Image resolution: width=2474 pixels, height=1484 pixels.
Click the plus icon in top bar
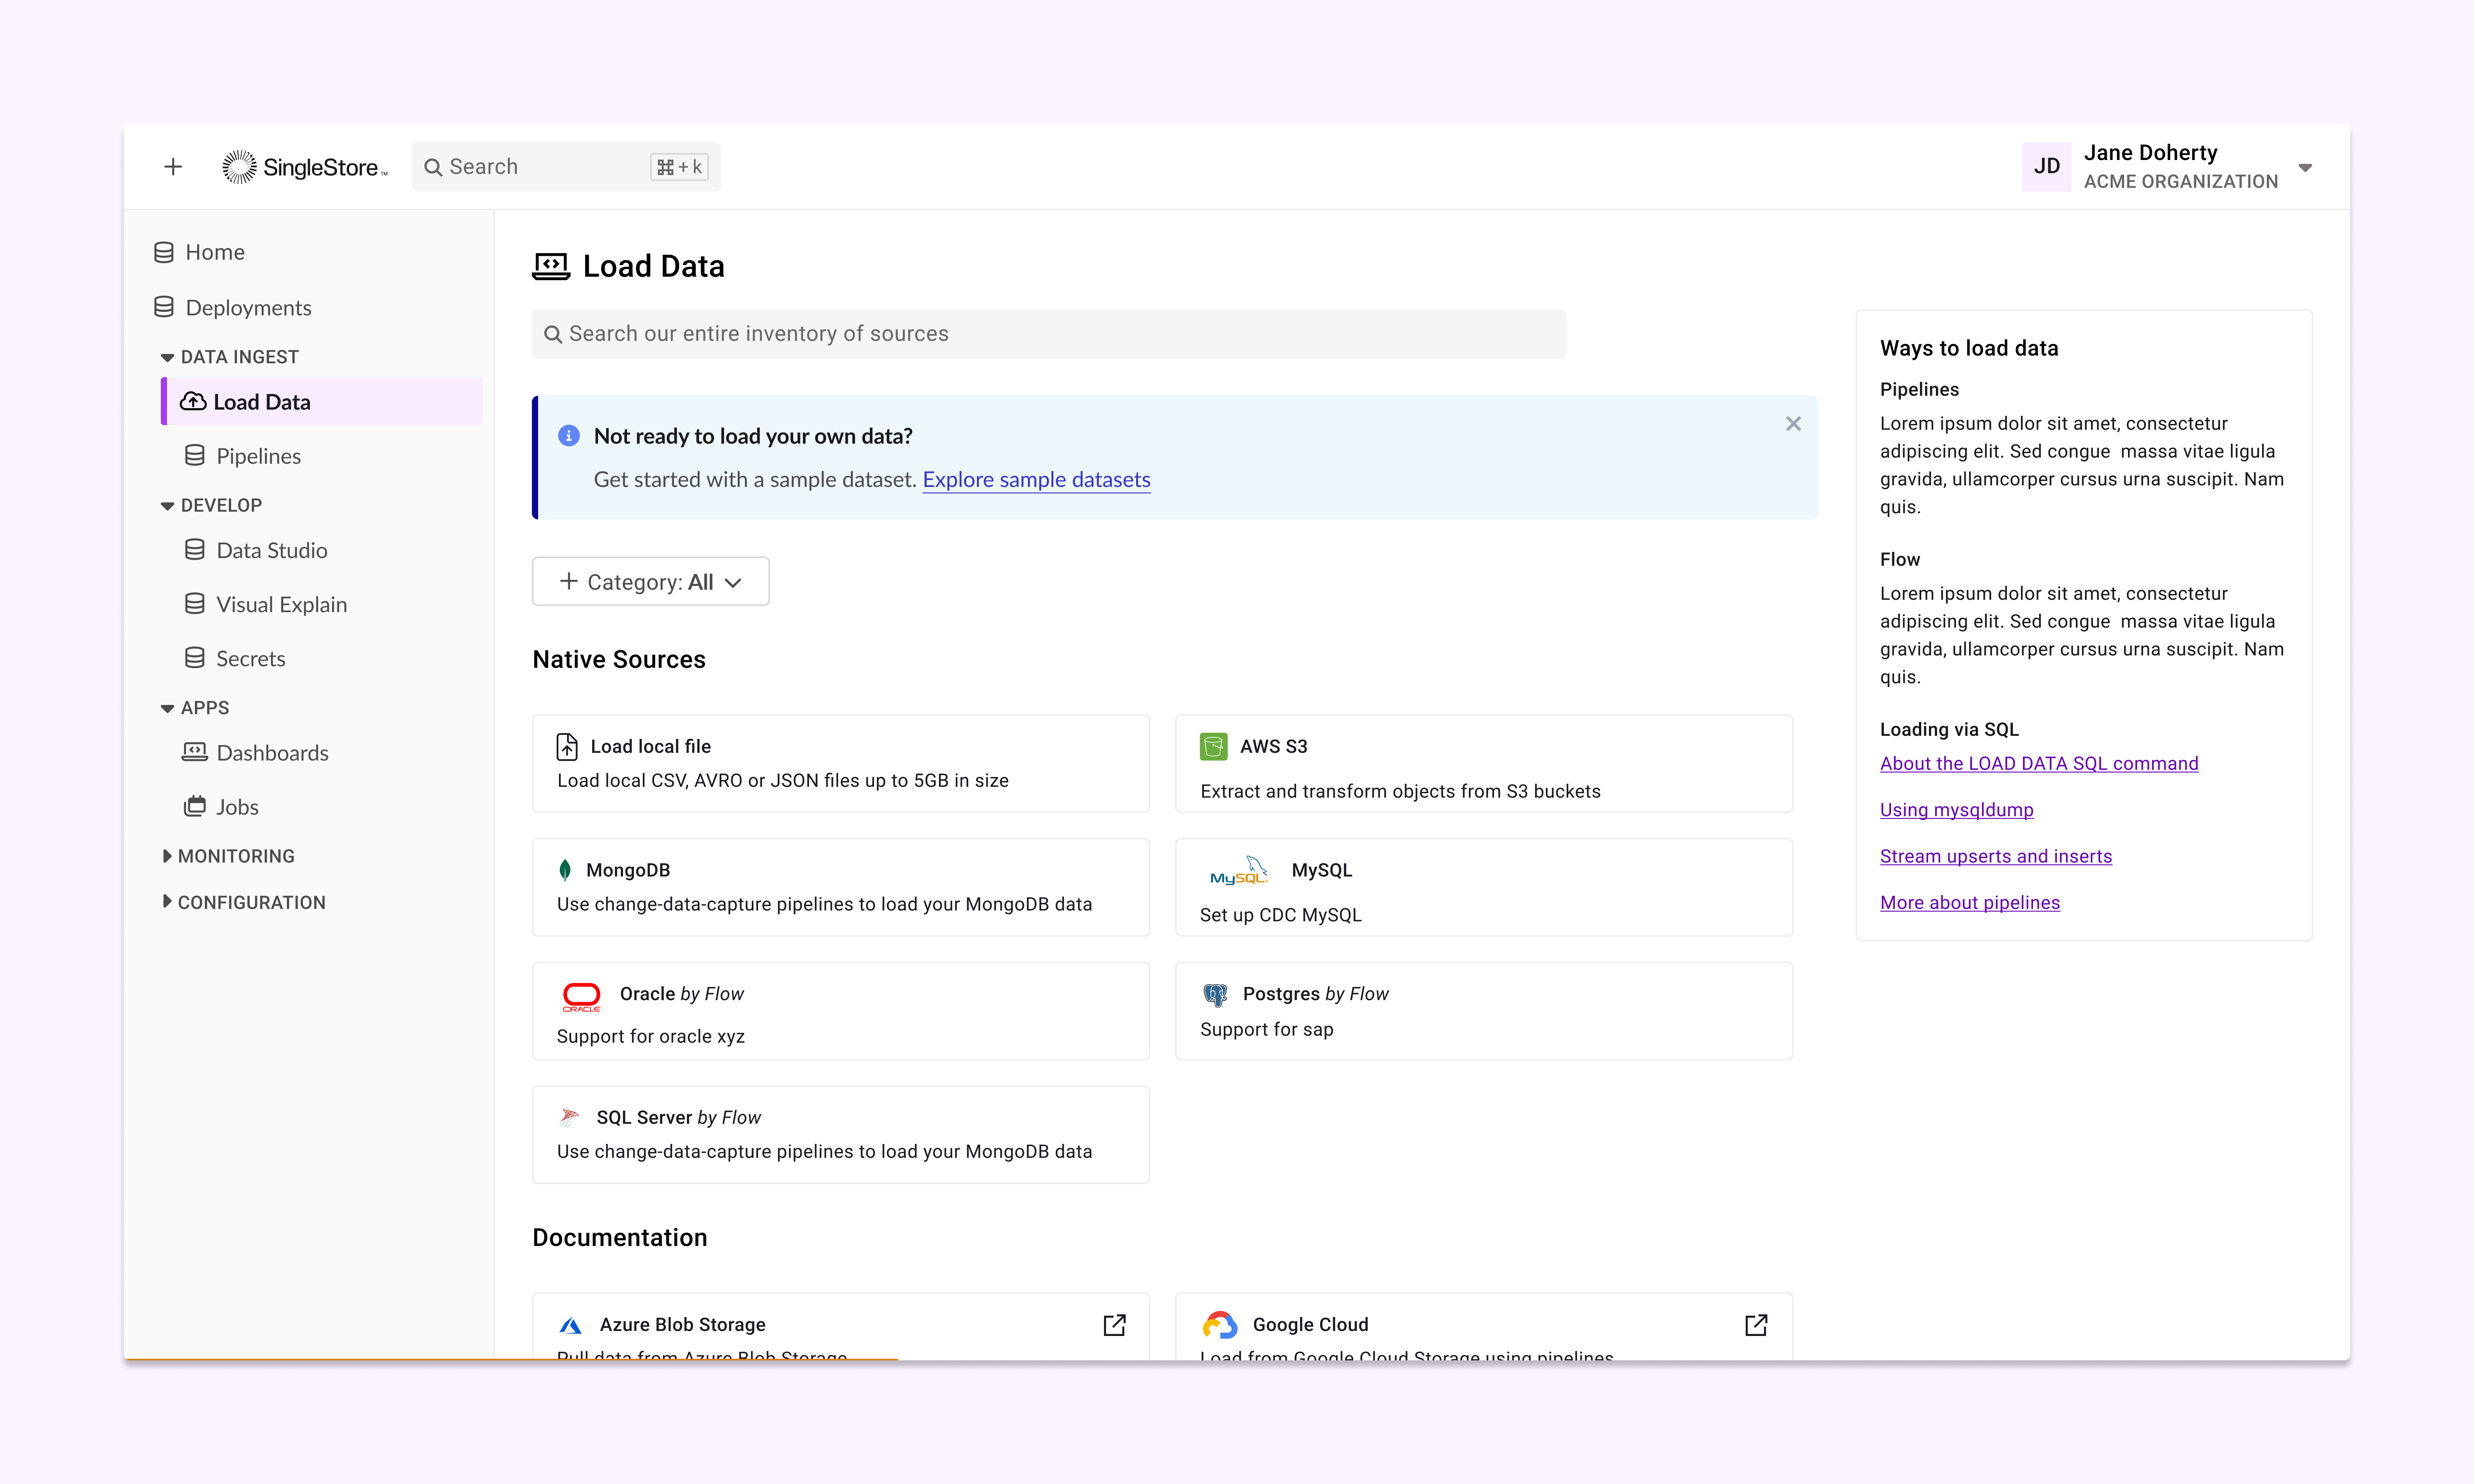click(173, 167)
